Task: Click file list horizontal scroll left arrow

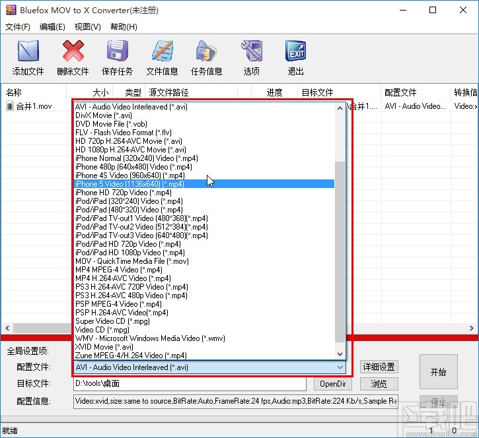Action: click(x=7, y=328)
